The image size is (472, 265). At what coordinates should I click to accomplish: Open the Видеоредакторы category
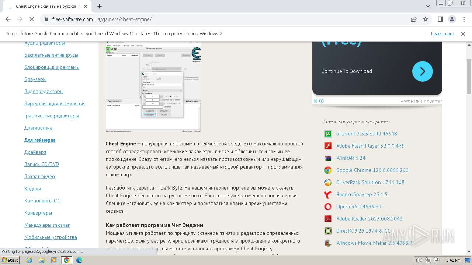44,91
